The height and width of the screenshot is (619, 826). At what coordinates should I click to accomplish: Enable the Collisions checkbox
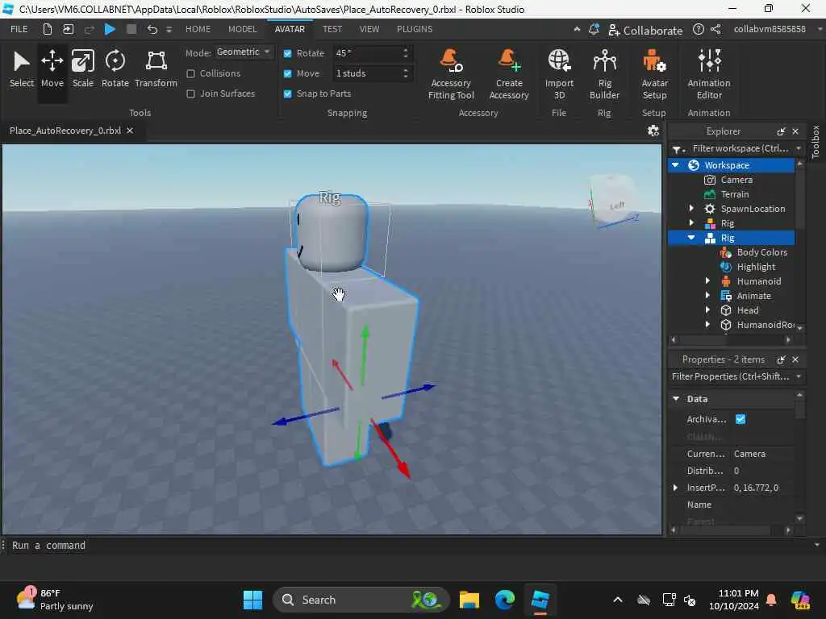pyautogui.click(x=190, y=73)
